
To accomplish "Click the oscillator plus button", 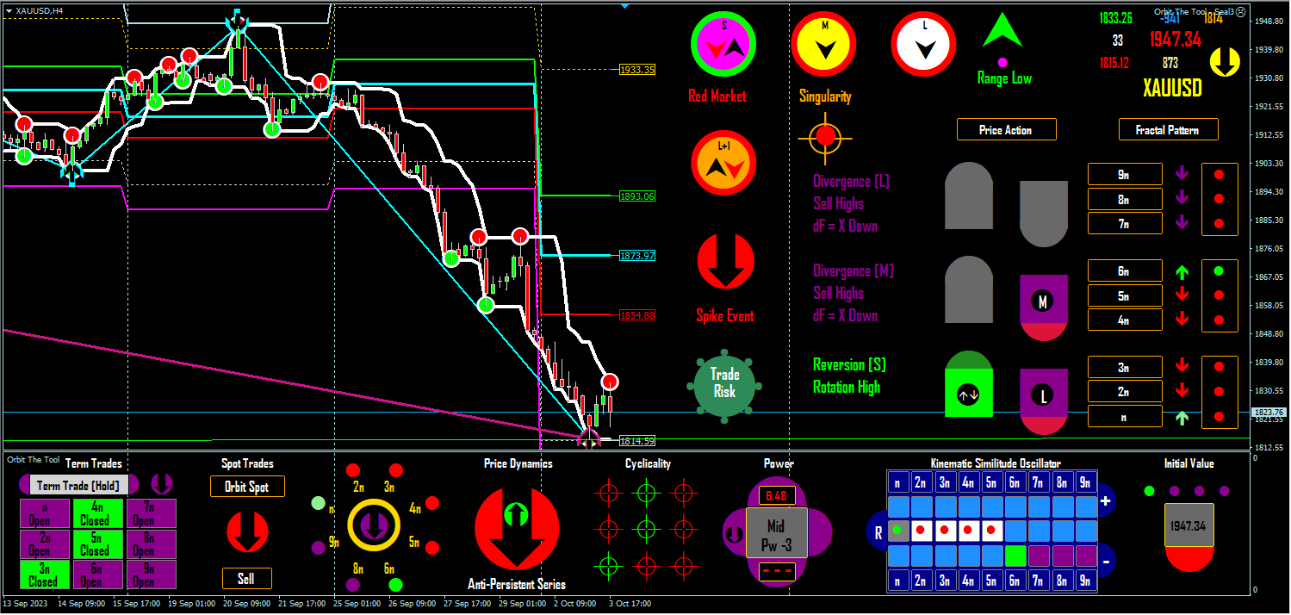I will [1106, 500].
